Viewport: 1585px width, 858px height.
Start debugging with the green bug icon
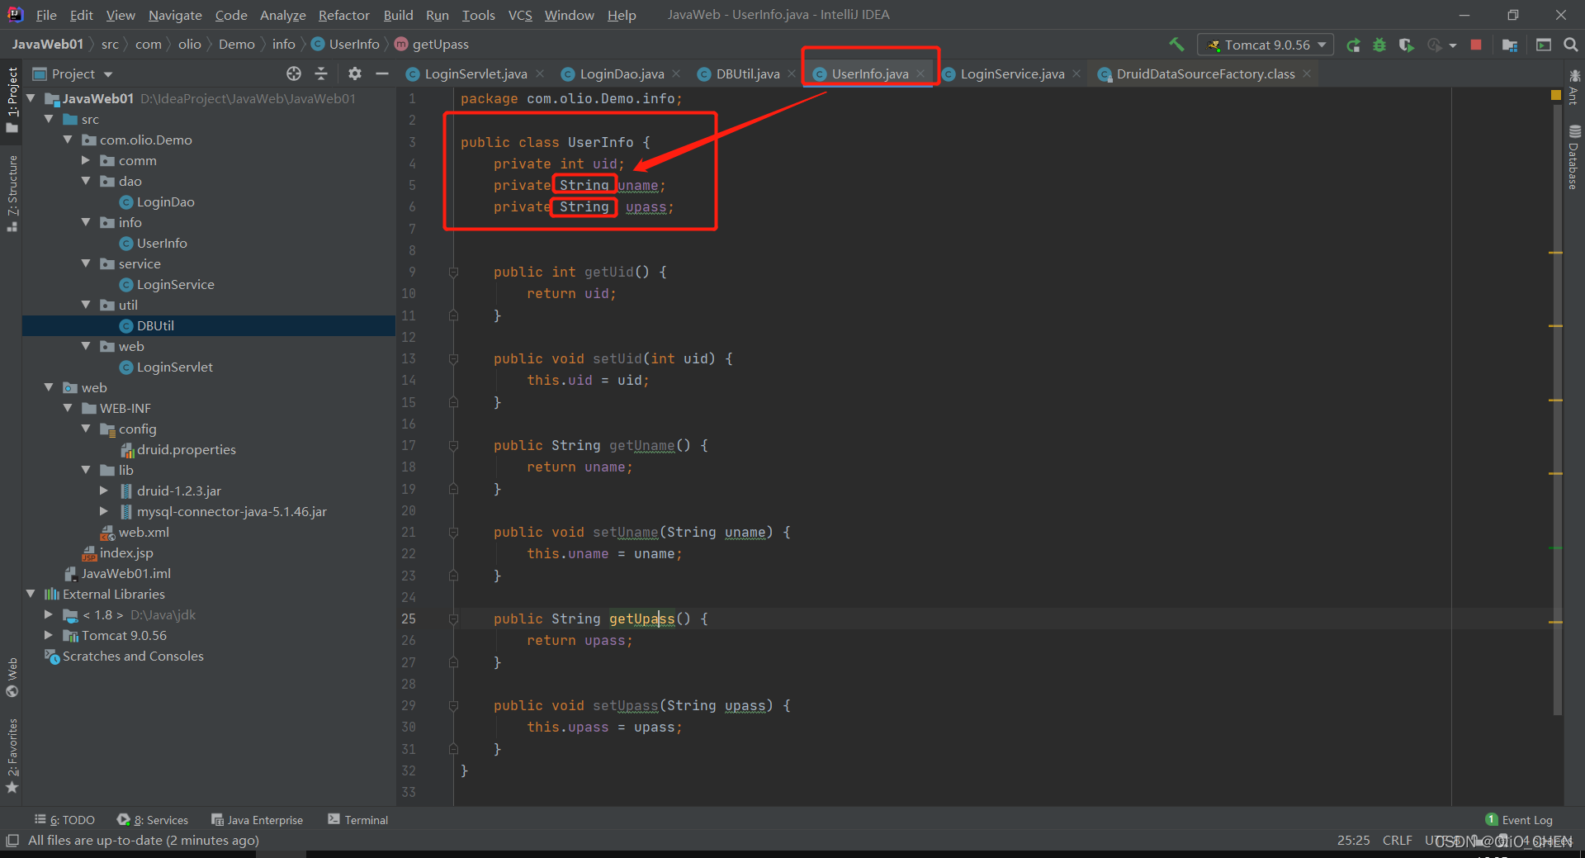click(1379, 45)
